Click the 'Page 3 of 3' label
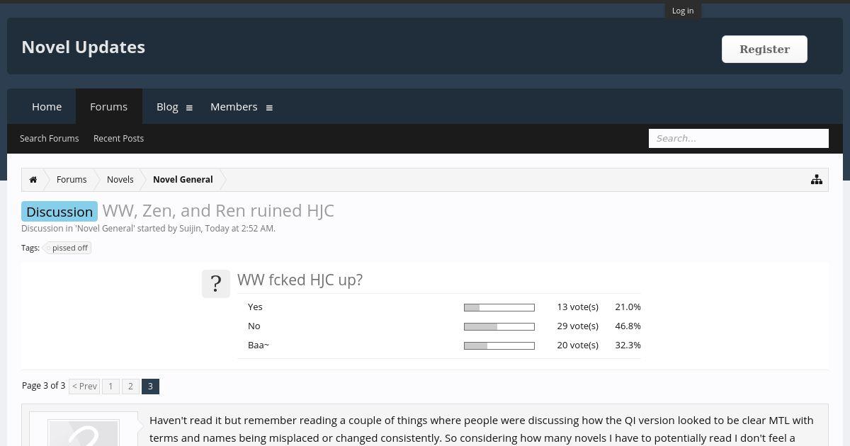Screen dimensions: 850x446 tap(43, 386)
